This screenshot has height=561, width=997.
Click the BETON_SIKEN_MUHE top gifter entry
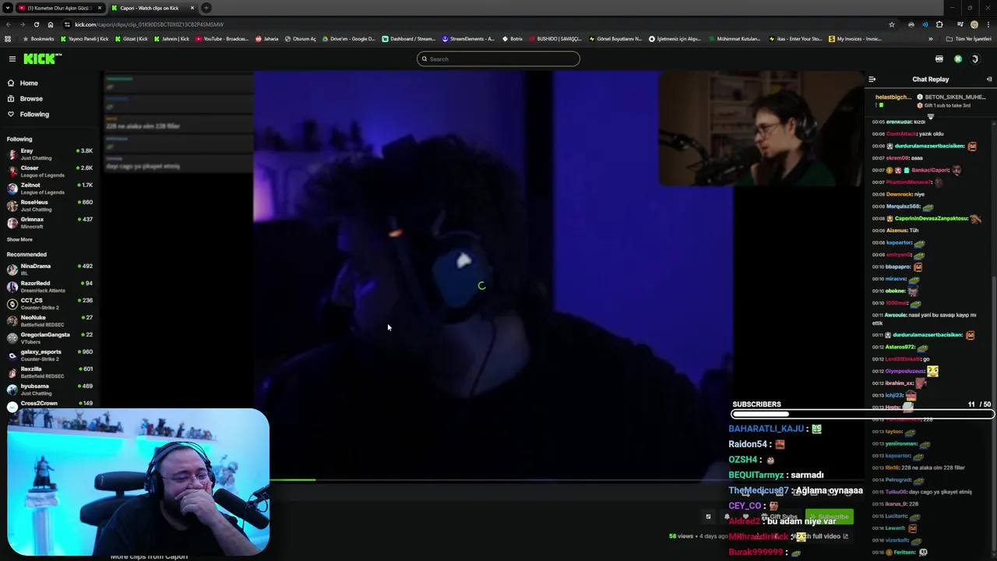point(950,97)
